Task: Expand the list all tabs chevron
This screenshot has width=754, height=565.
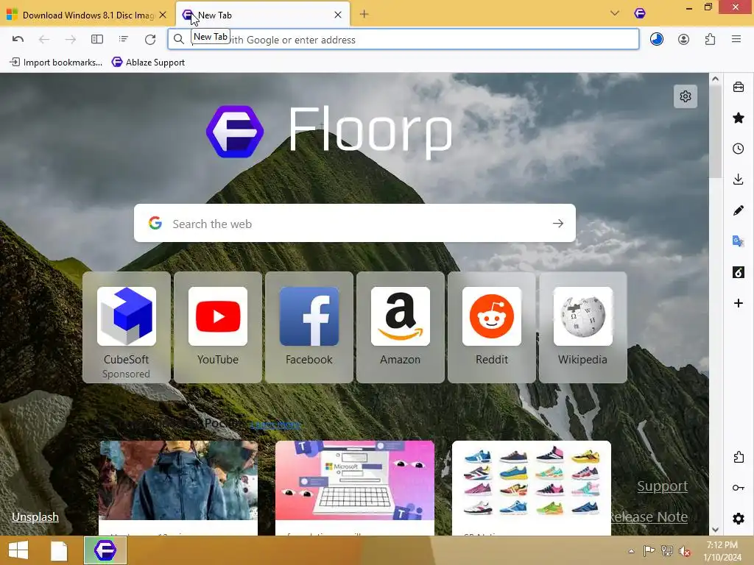Action: pos(615,13)
